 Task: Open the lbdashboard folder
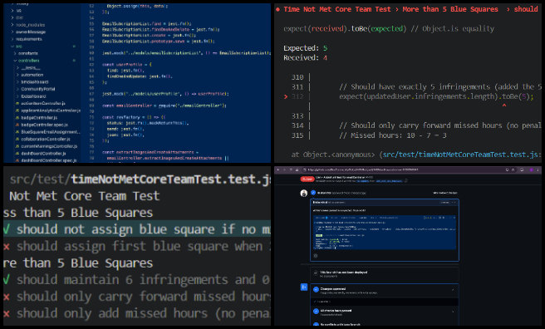pyautogui.click(x=33, y=96)
